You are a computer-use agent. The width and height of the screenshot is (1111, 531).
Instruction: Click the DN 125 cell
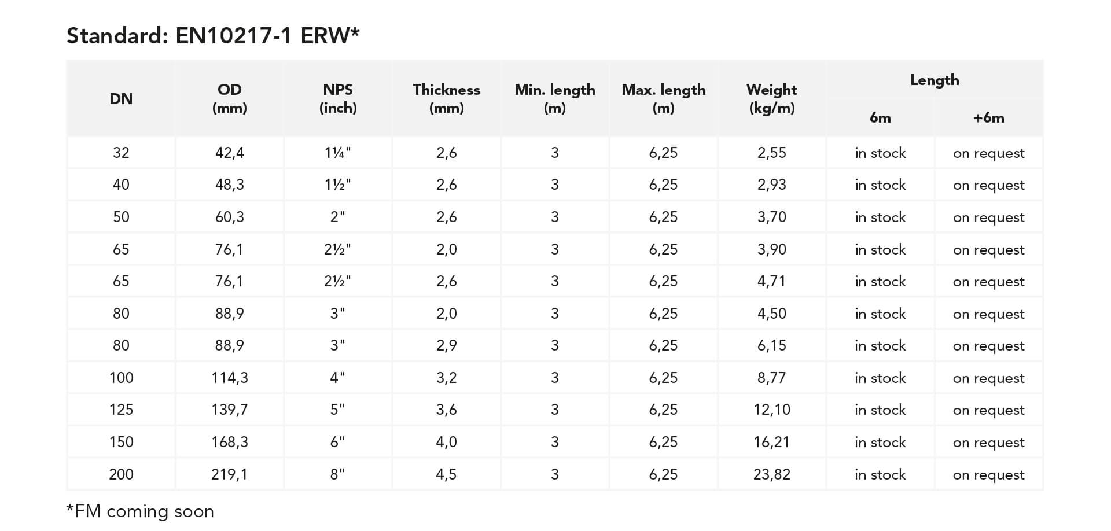pyautogui.click(x=121, y=410)
